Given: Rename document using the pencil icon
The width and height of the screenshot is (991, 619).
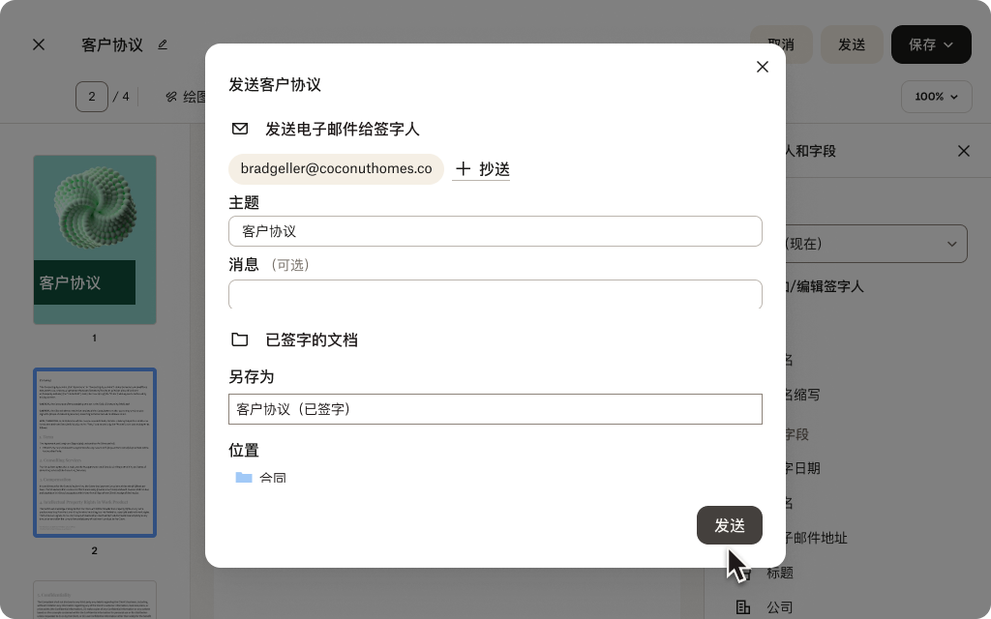Looking at the screenshot, I should tap(163, 44).
